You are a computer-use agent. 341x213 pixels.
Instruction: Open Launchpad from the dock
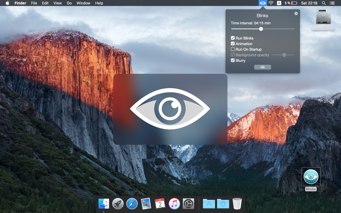(118, 204)
